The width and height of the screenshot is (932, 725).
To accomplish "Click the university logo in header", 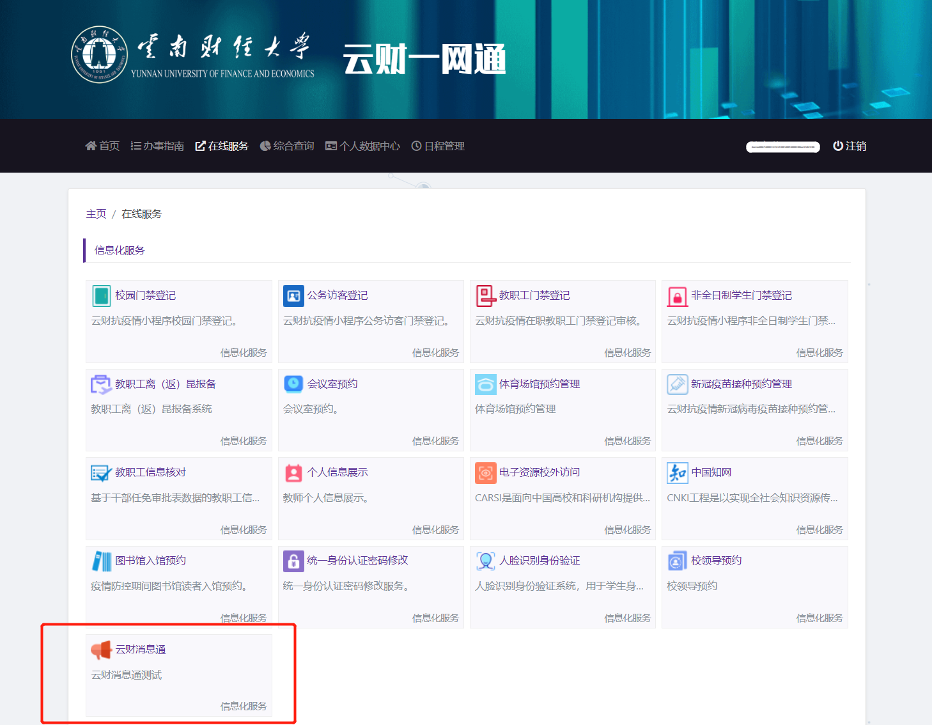I will point(99,55).
